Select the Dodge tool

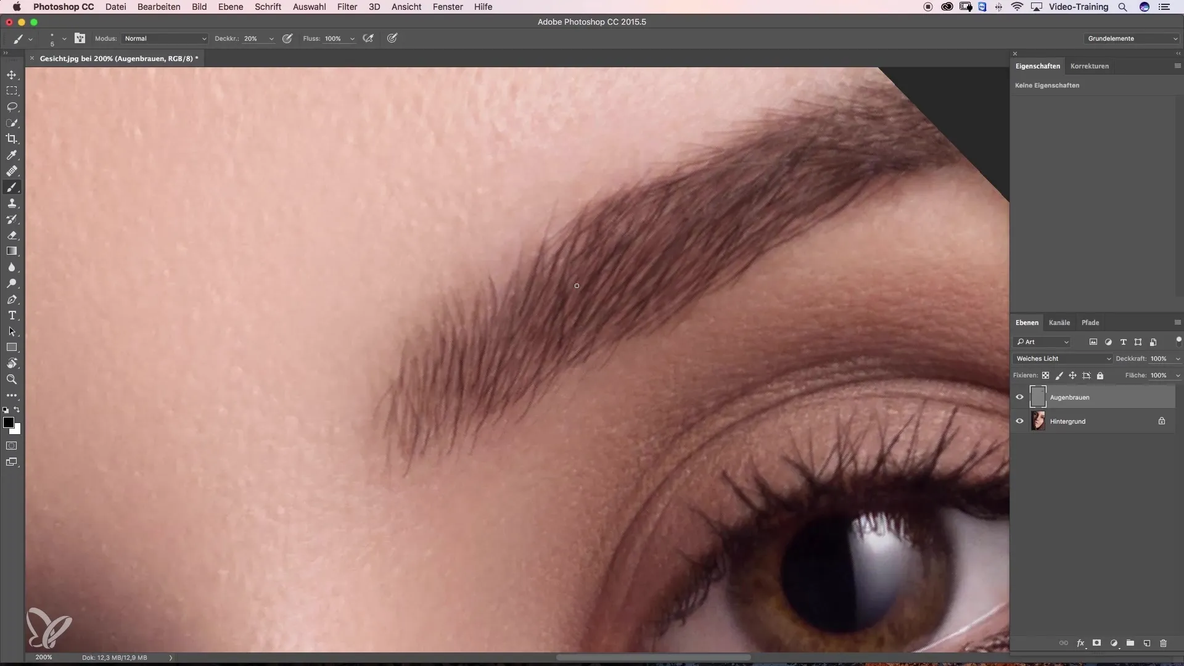(12, 283)
